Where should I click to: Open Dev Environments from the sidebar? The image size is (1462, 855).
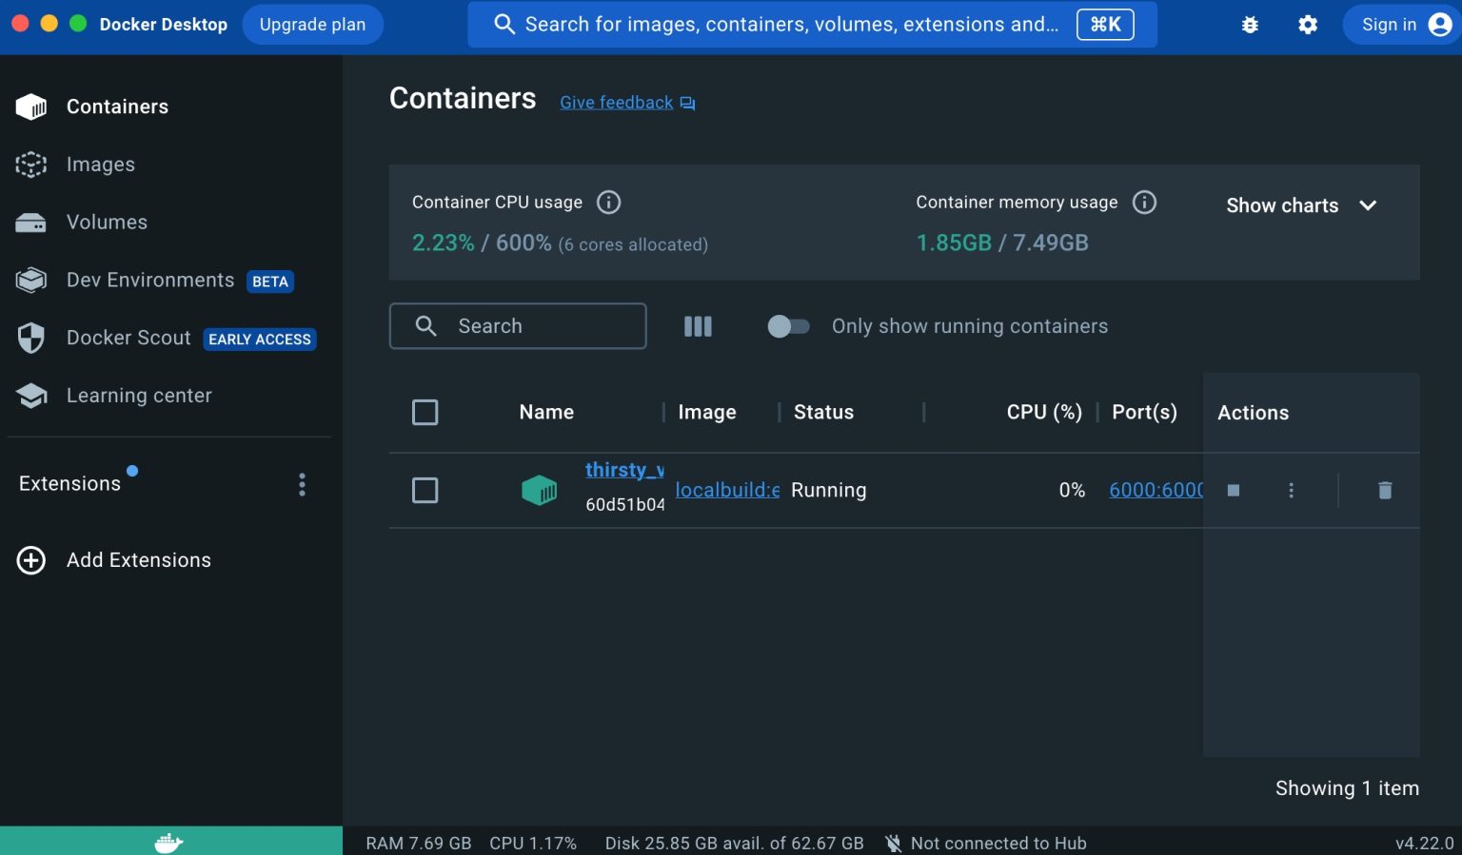(x=149, y=280)
